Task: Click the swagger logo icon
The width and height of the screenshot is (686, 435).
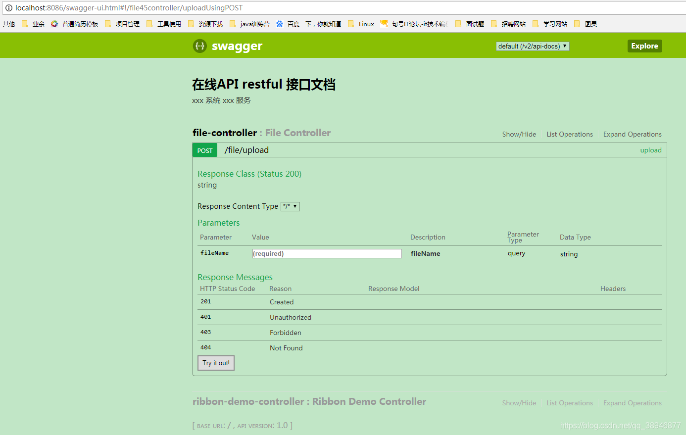Action: (199, 46)
